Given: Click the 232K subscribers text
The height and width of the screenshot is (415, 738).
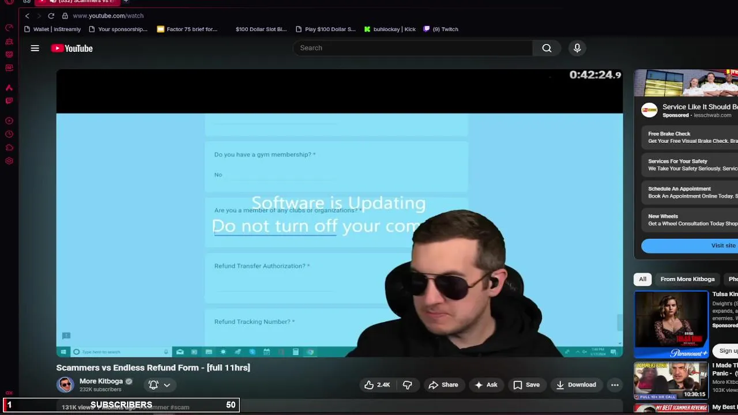Looking at the screenshot, I should [x=100, y=390].
